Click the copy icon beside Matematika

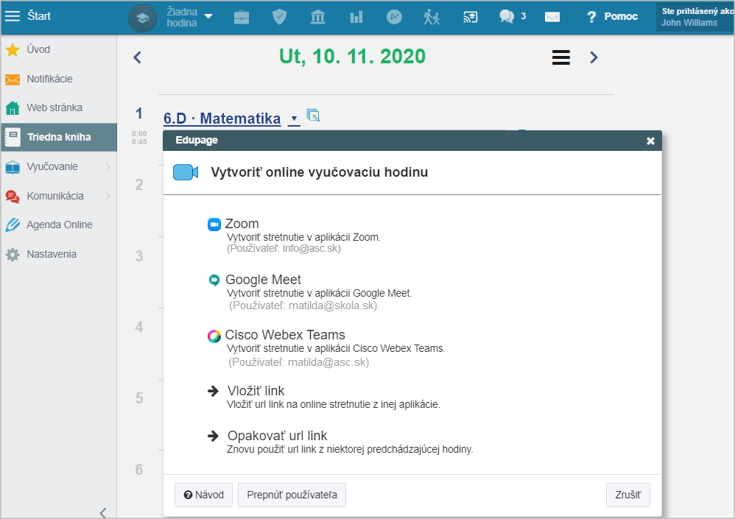pos(313,115)
